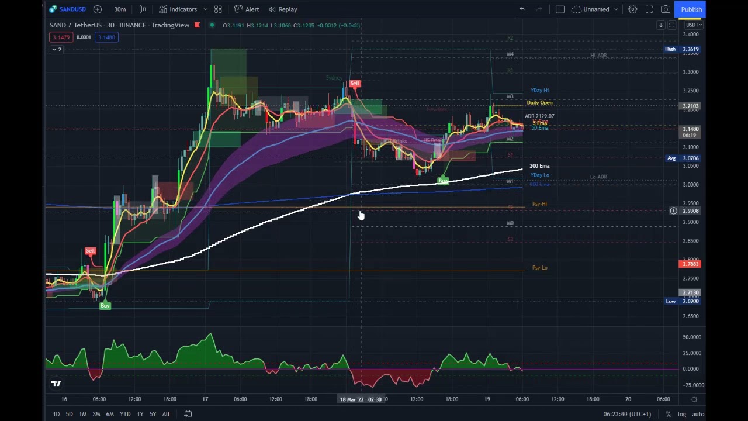
Task: Select the 200 Ema label
Action: tap(539, 166)
